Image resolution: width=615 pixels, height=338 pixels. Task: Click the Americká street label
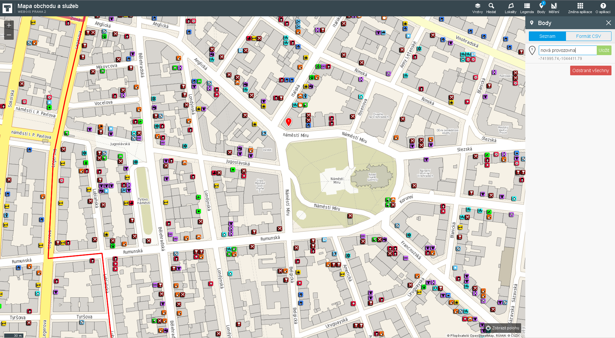point(347,273)
